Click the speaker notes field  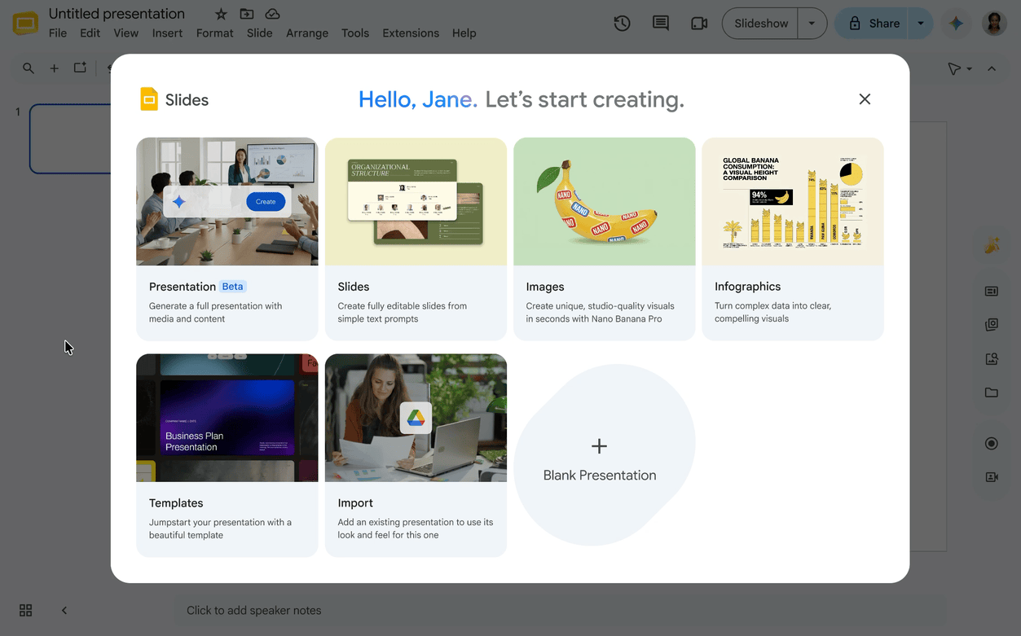[x=560, y=610]
